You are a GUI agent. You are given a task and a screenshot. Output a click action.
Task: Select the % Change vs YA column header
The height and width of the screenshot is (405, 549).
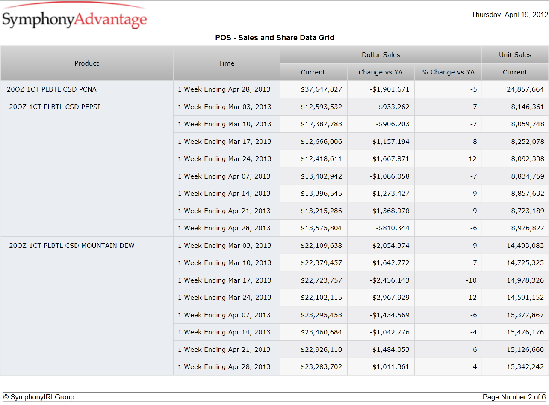coord(448,72)
